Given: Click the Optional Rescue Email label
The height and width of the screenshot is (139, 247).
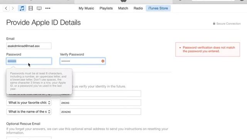Looking at the screenshot, I should click(x=23, y=124).
